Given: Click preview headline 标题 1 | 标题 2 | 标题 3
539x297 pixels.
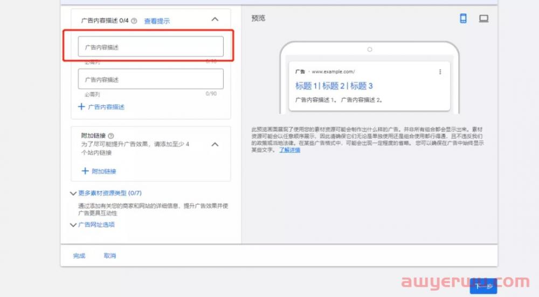Looking at the screenshot, I should coord(334,86).
